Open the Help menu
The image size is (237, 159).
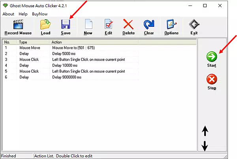23,14
